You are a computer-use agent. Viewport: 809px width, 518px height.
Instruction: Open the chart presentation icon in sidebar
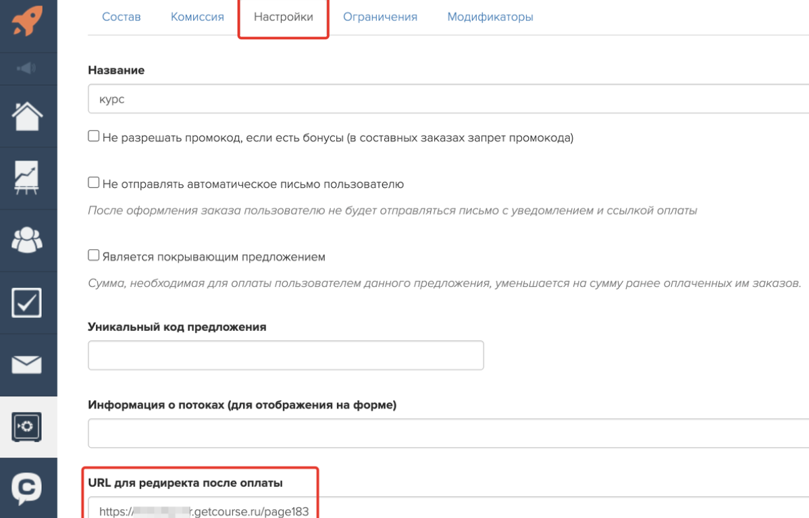point(28,178)
